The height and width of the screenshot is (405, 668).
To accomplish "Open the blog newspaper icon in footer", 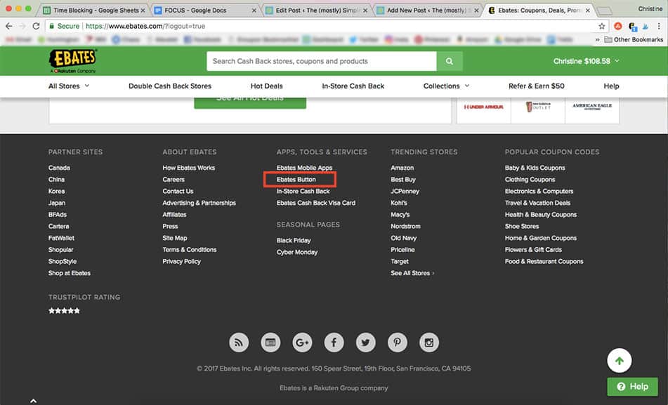I will pos(270,343).
